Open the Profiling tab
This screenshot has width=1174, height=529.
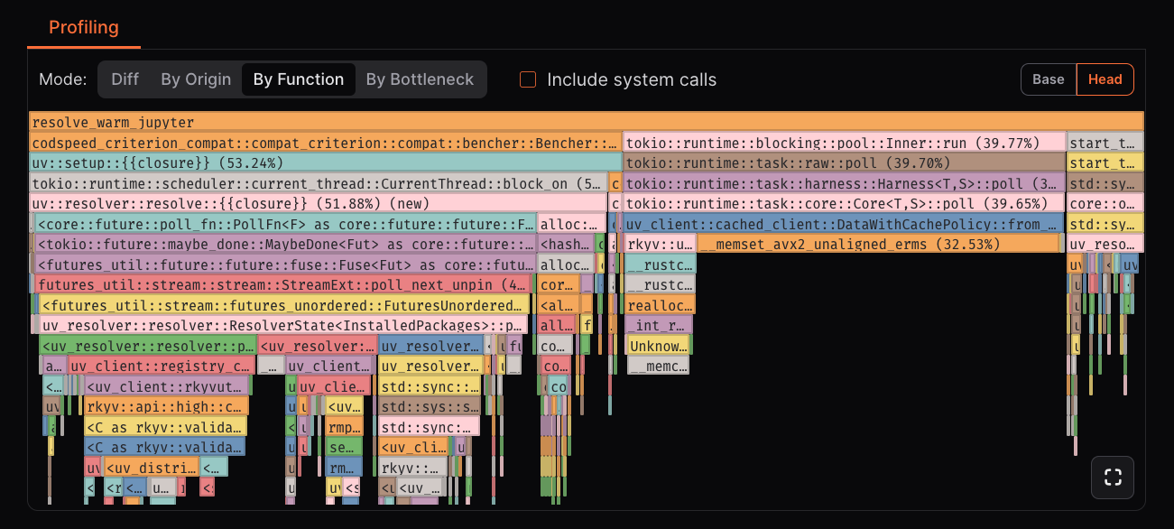tap(84, 27)
